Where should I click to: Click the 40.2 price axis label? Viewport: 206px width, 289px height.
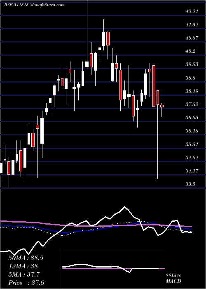click(190, 51)
